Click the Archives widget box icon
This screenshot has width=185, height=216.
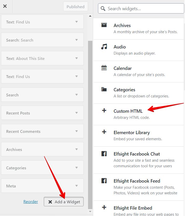104,25
